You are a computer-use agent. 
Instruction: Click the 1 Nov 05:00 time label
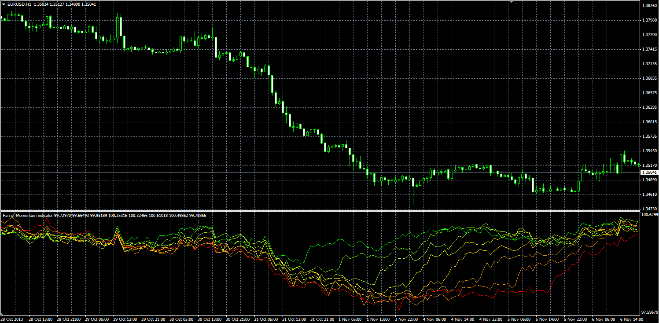click(350, 319)
